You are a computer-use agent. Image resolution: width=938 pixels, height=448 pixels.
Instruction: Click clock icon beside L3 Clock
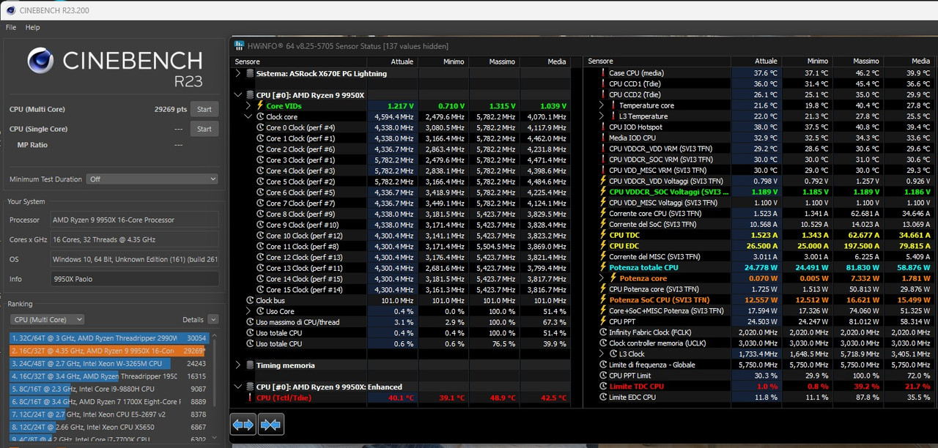pos(613,354)
